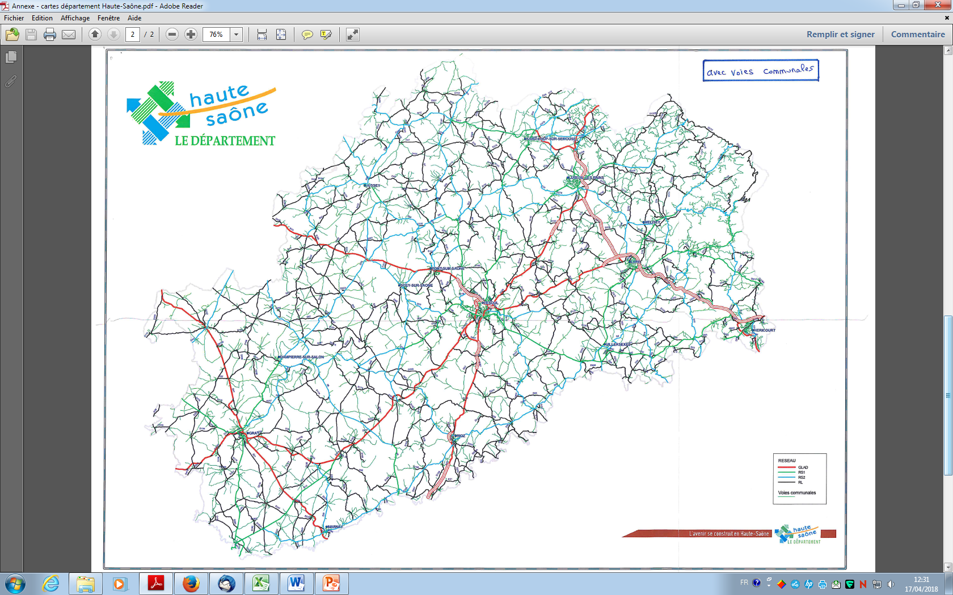Open the Remplir et signer pane
Screen dimensions: 953x595
(840, 35)
